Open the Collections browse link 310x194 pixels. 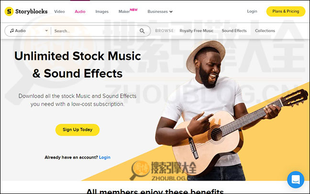point(265,31)
